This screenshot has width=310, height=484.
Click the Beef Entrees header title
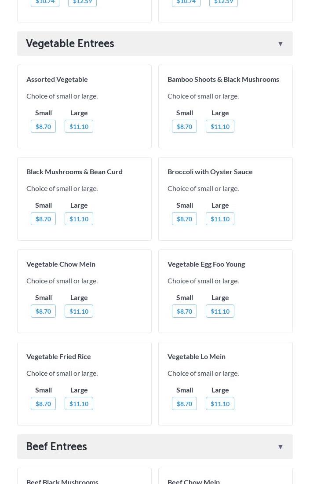[56, 447]
